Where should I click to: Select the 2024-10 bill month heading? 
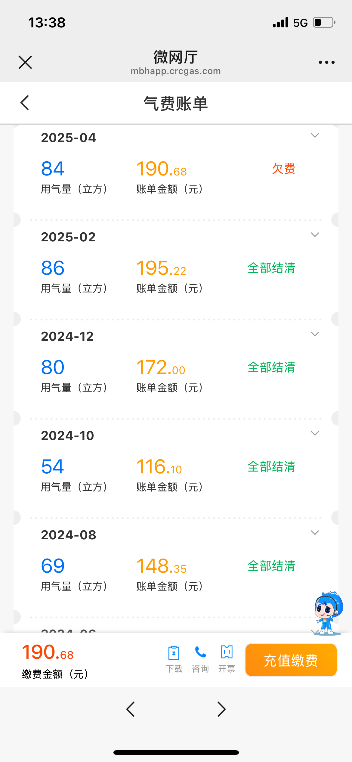68,436
